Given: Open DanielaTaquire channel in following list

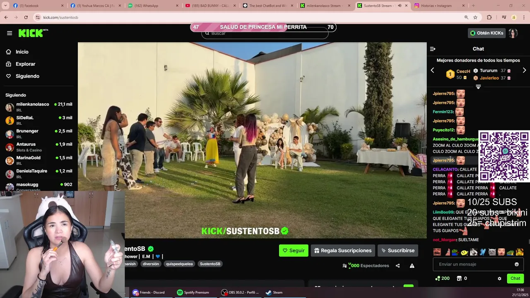Looking at the screenshot, I should pos(39,174).
